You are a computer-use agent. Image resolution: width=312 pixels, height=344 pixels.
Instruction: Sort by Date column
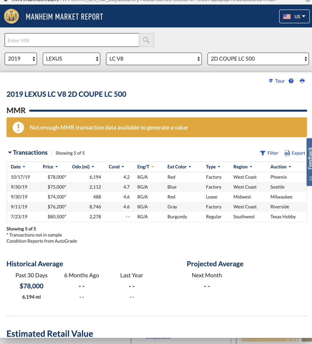pyautogui.click(x=18, y=167)
